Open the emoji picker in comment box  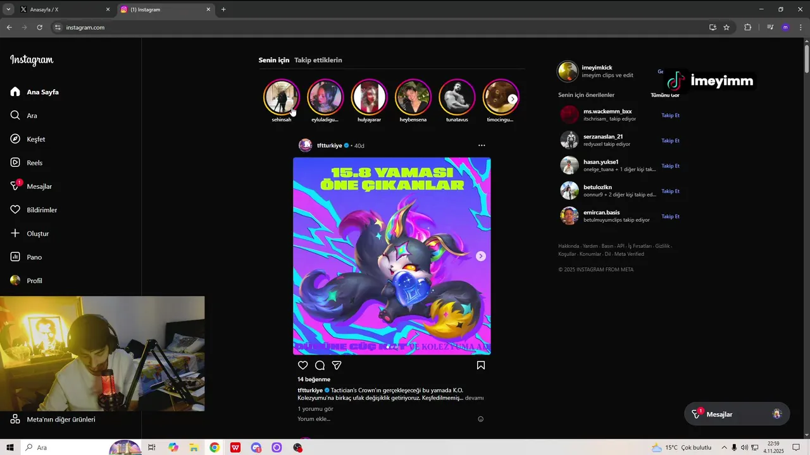pos(481,419)
